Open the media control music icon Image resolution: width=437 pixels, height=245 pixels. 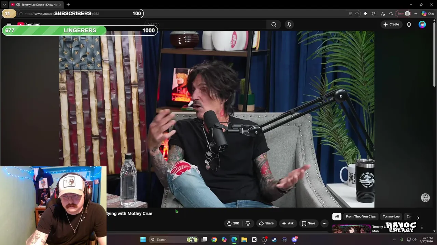click(383, 14)
